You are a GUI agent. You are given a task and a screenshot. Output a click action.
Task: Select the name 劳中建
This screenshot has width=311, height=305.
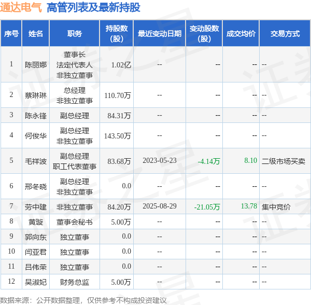[36, 207]
